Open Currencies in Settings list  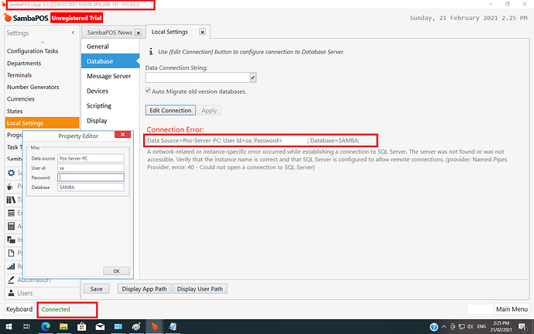[21, 99]
